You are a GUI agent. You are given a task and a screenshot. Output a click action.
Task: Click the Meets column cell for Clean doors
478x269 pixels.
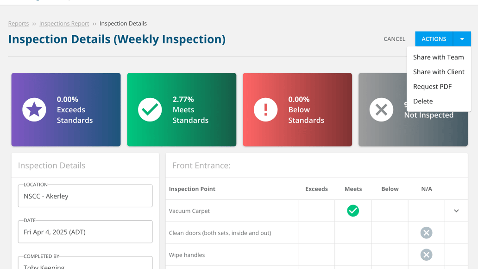point(353,233)
